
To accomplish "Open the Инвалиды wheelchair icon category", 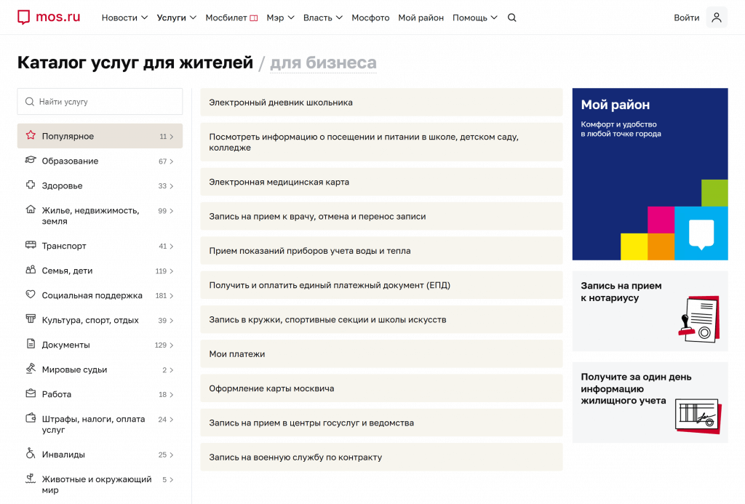I will pos(31,454).
